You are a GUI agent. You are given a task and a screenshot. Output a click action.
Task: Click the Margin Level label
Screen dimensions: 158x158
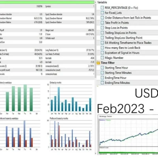point(49,30)
